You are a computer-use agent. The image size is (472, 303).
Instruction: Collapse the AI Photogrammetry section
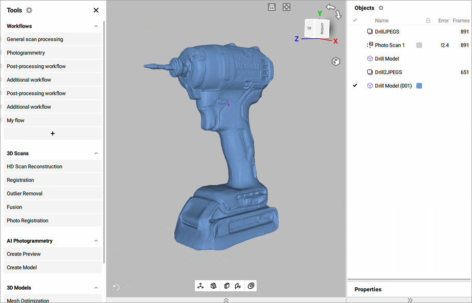(x=96, y=241)
